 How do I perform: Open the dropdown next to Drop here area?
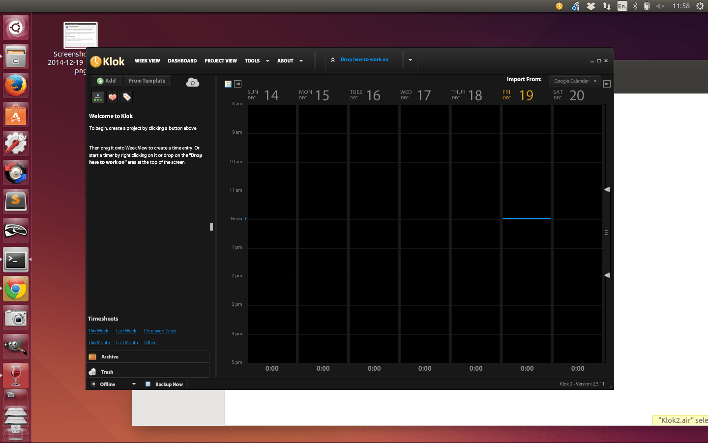[x=410, y=60]
